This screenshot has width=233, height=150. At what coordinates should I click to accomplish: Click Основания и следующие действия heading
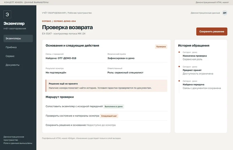coord(72,46)
